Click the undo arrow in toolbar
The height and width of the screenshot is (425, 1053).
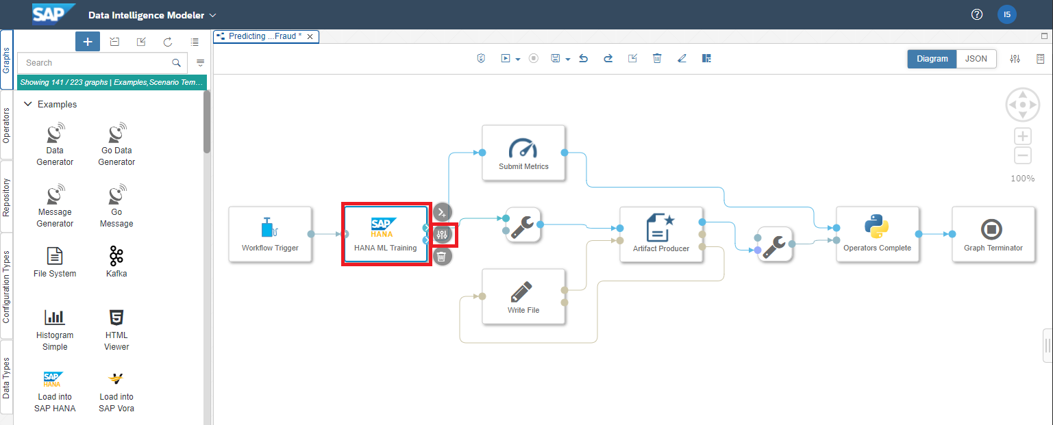pyautogui.click(x=584, y=59)
